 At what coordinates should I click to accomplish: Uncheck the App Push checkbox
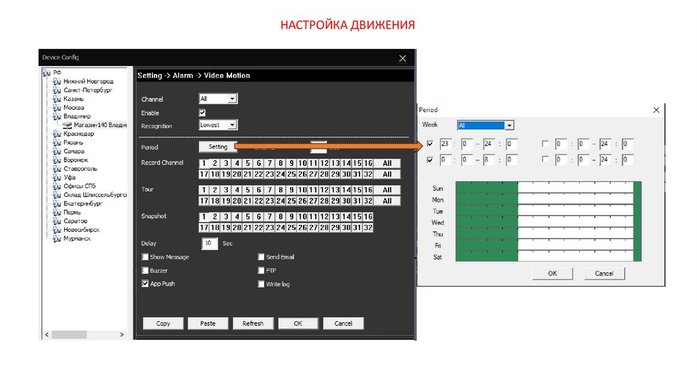145,283
